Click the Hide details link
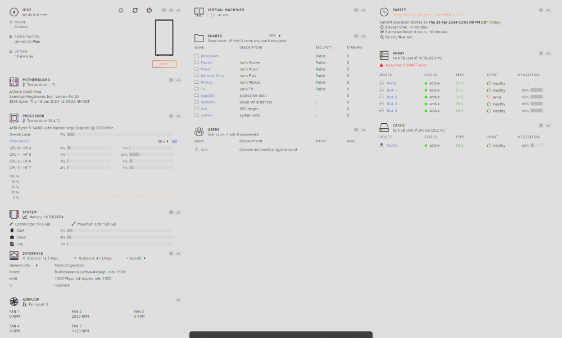 click(19, 141)
